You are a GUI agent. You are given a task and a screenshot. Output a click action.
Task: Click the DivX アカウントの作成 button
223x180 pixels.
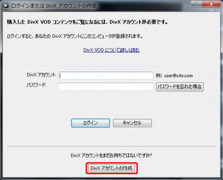tap(111, 168)
